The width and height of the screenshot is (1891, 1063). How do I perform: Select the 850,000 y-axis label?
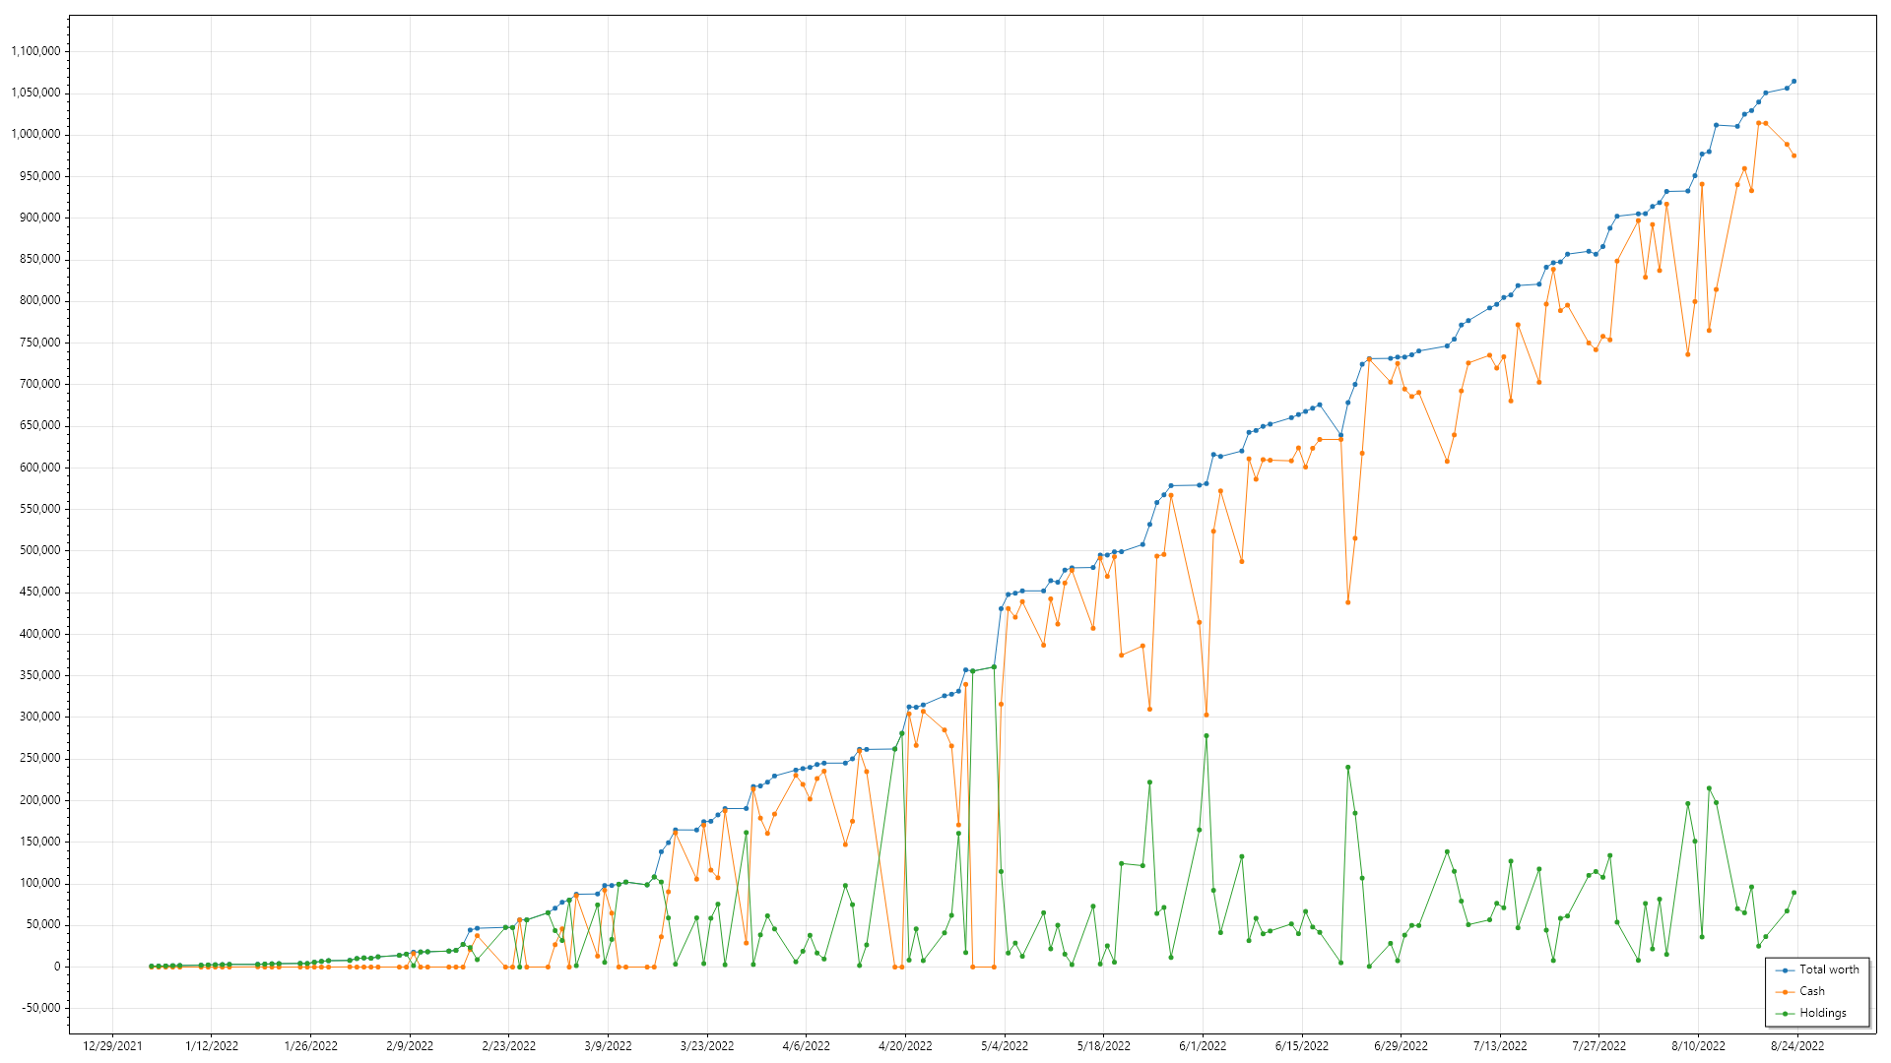40,259
